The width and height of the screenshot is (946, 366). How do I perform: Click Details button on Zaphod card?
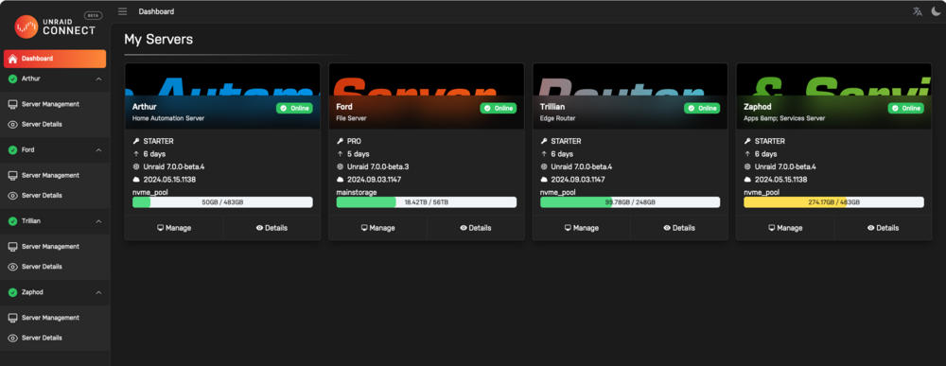[884, 228]
